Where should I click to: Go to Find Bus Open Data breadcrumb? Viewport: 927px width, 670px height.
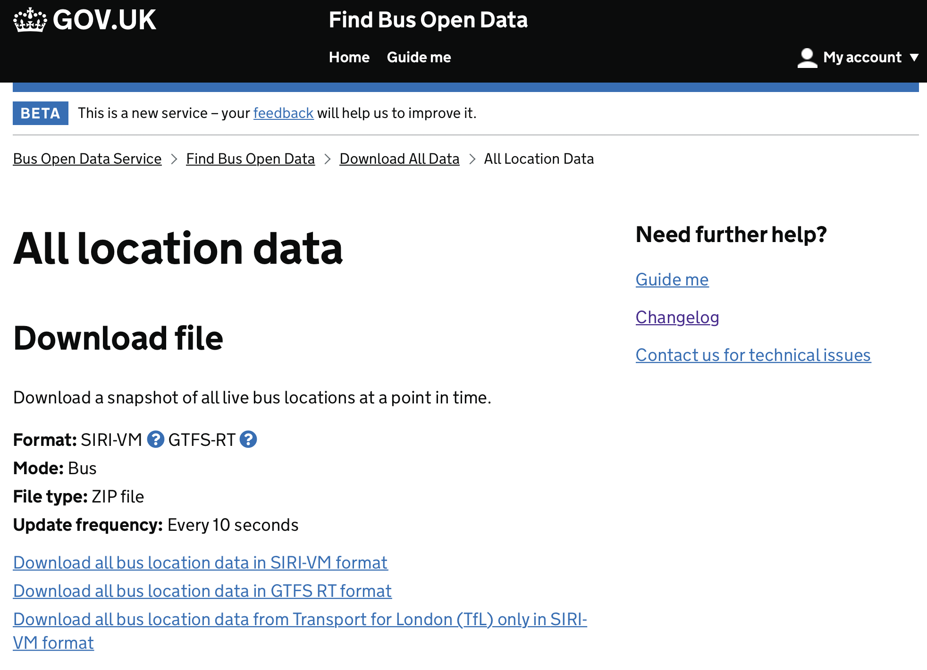coord(250,159)
